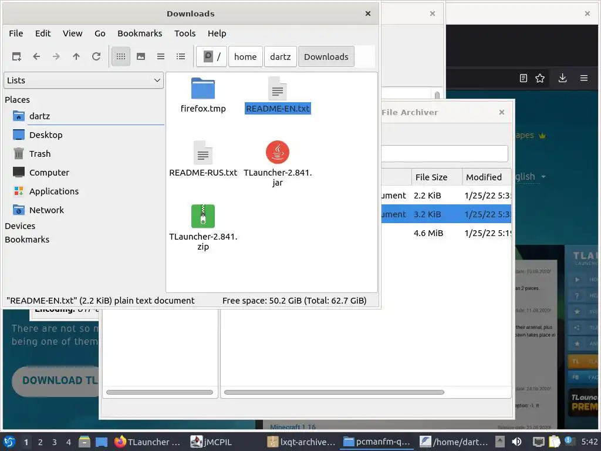The width and height of the screenshot is (601, 451).
Task: Click the Downloads path button
Action: [x=326, y=57]
